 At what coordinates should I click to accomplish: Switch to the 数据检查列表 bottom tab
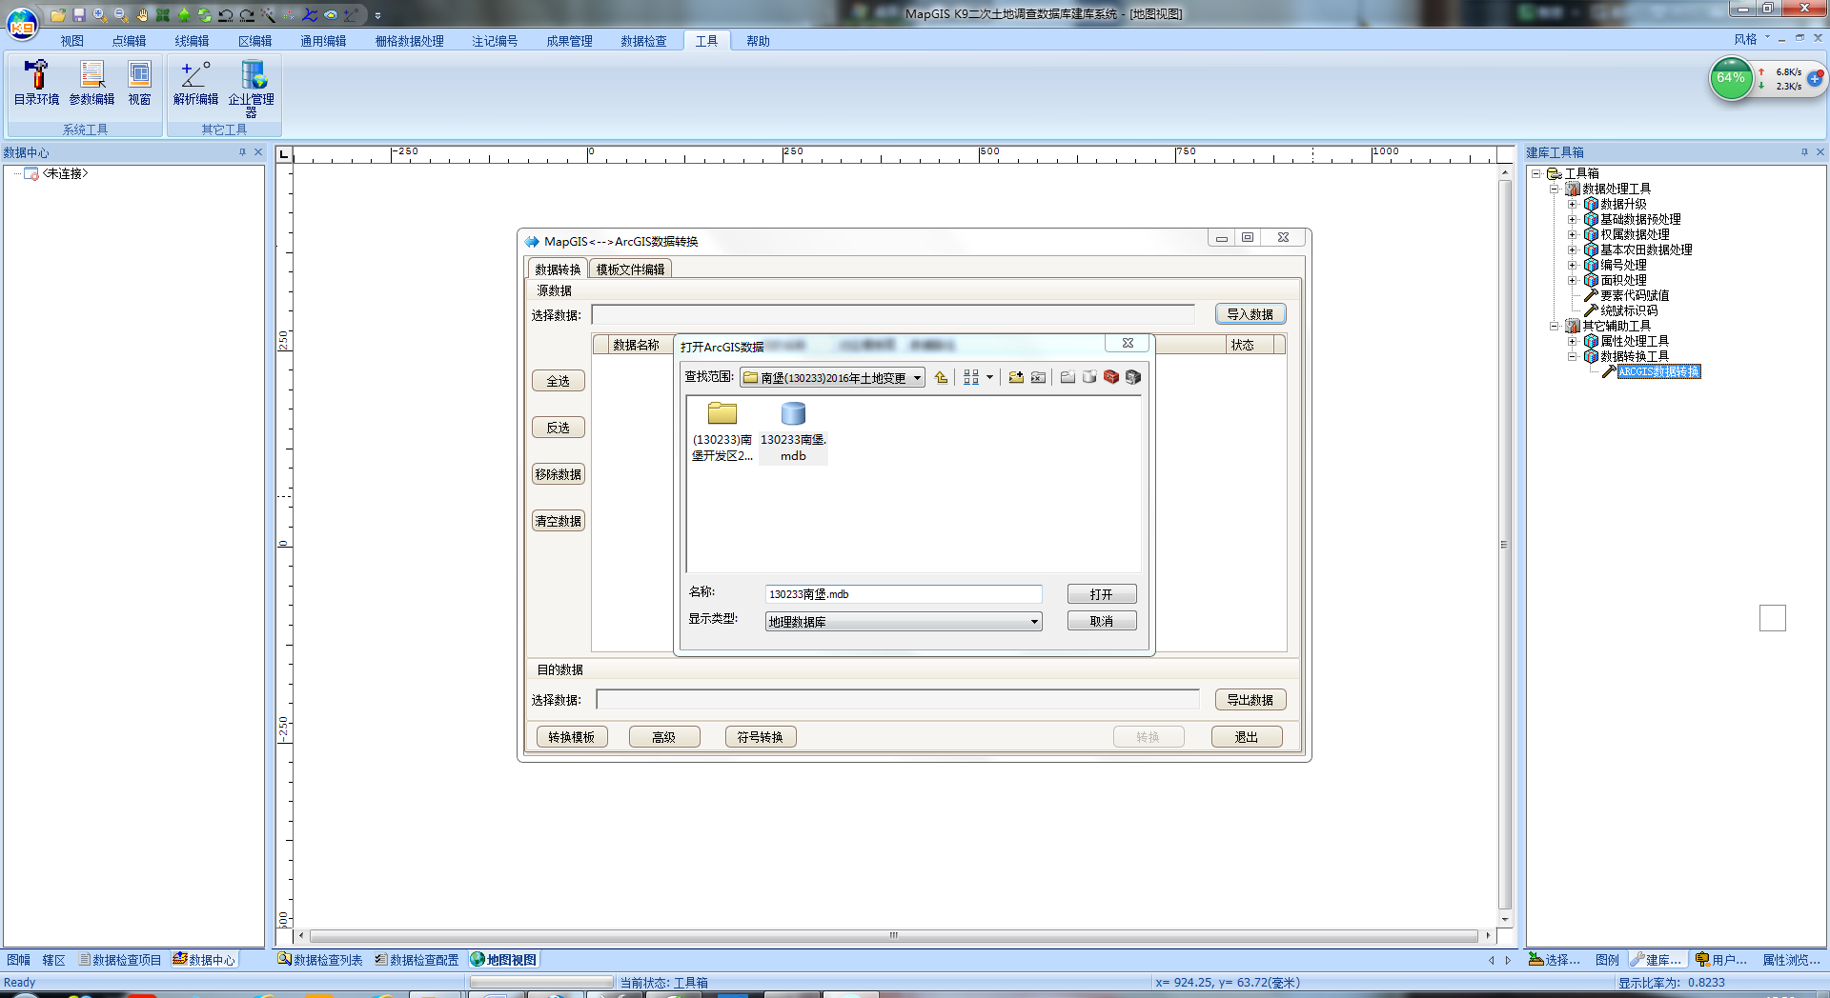(x=320, y=960)
